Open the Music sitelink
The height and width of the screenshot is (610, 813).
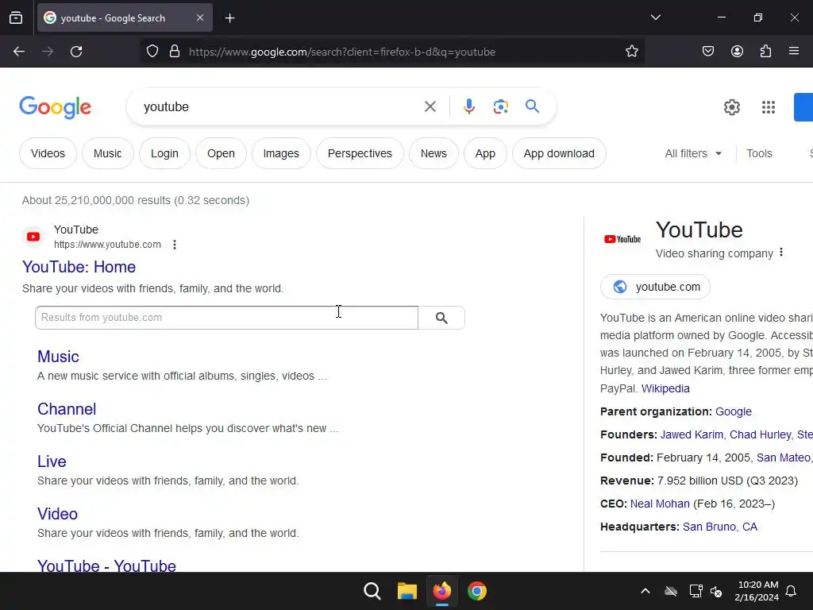(x=58, y=357)
